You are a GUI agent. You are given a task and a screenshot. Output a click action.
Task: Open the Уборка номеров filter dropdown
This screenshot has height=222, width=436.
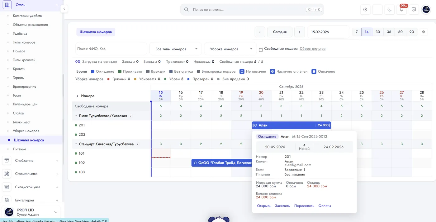coord(230,49)
